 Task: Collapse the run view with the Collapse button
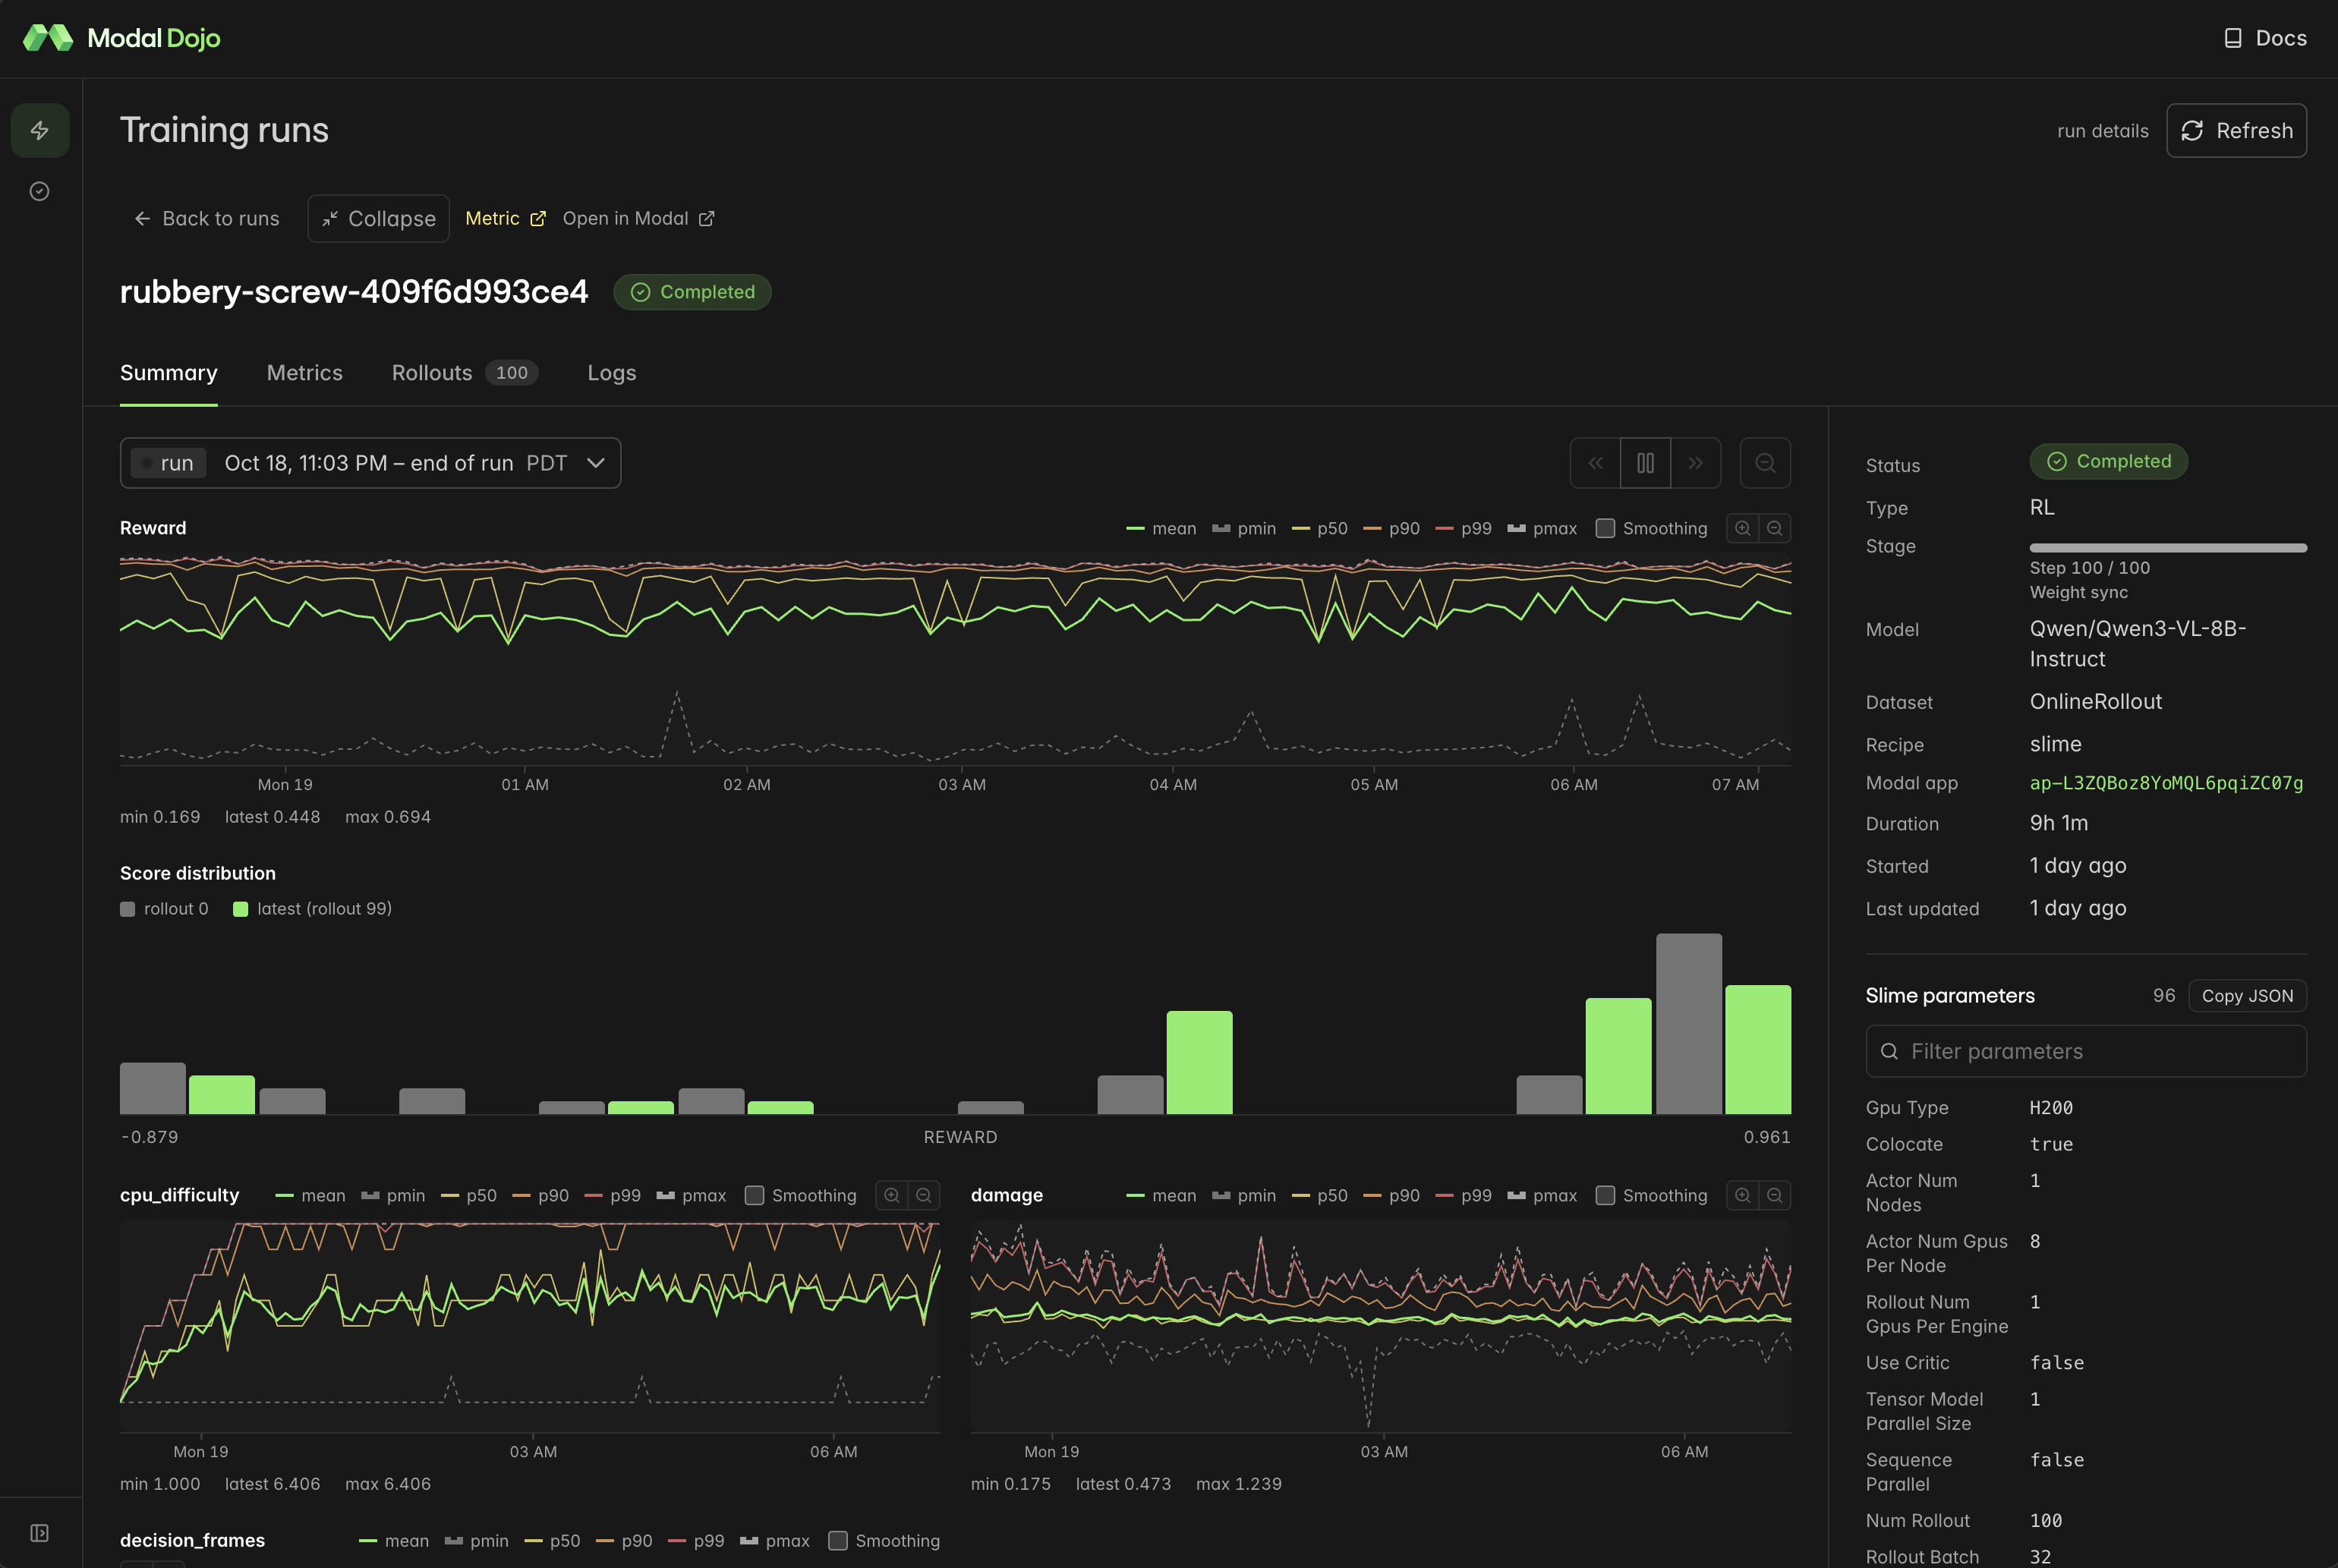[379, 219]
